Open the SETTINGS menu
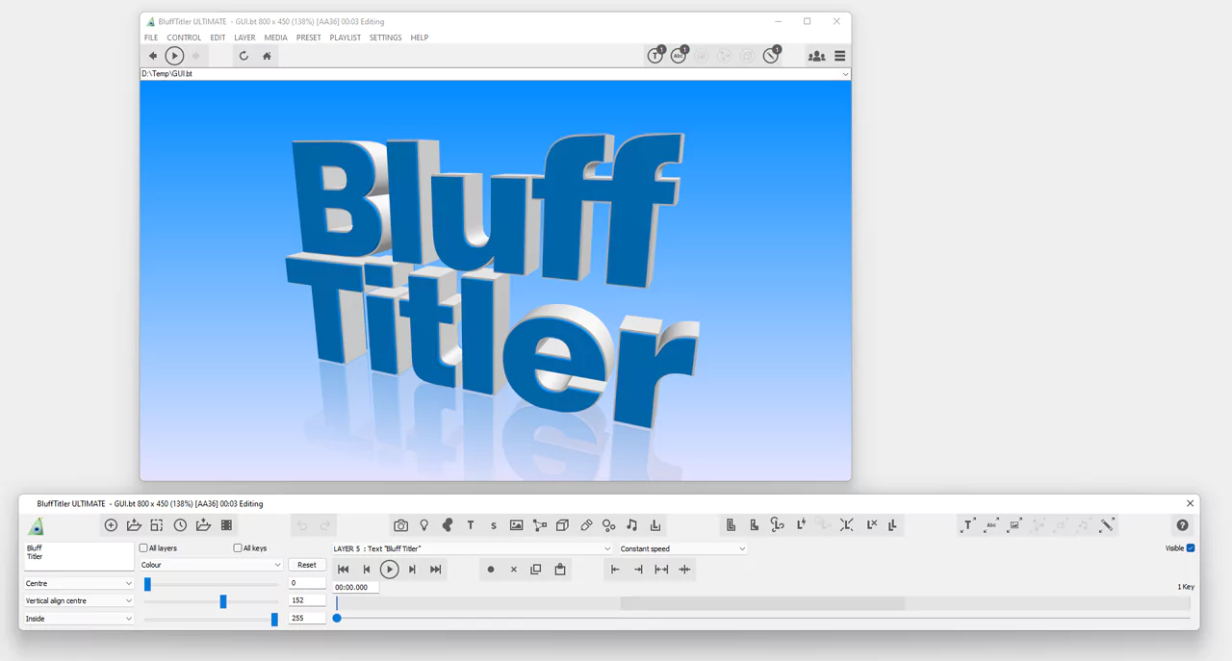The height and width of the screenshot is (661, 1232). [385, 37]
